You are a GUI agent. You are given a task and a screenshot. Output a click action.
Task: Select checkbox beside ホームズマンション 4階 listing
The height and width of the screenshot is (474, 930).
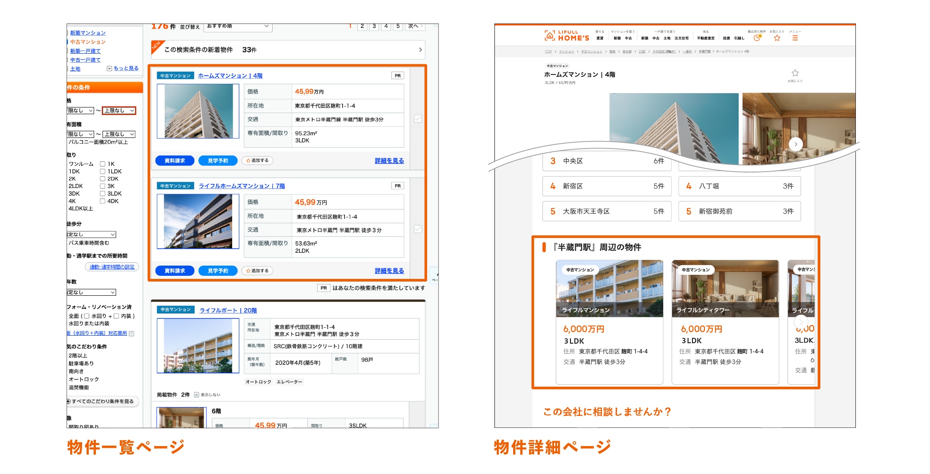[x=418, y=119]
